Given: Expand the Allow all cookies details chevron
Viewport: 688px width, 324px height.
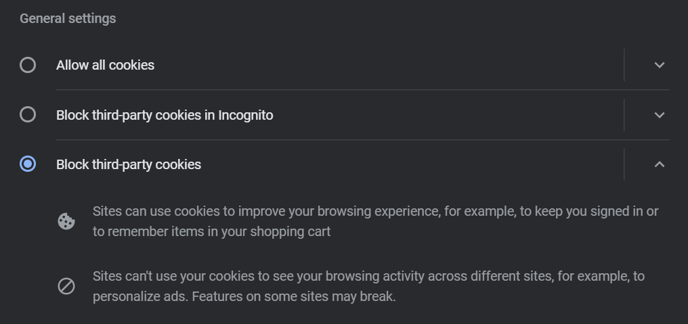Looking at the screenshot, I should [x=659, y=65].
